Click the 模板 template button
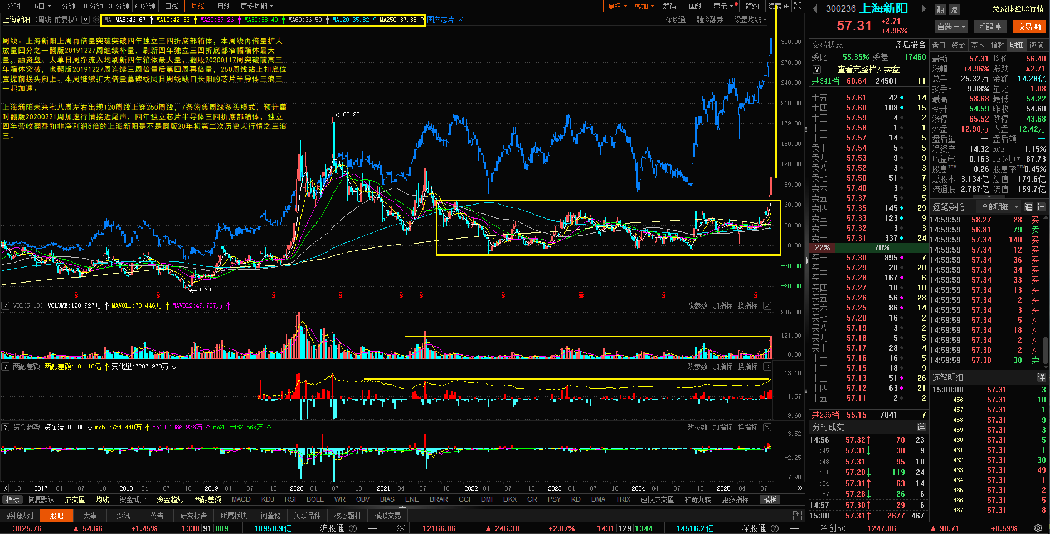Screen dimensions: 1050x534 (770, 499)
